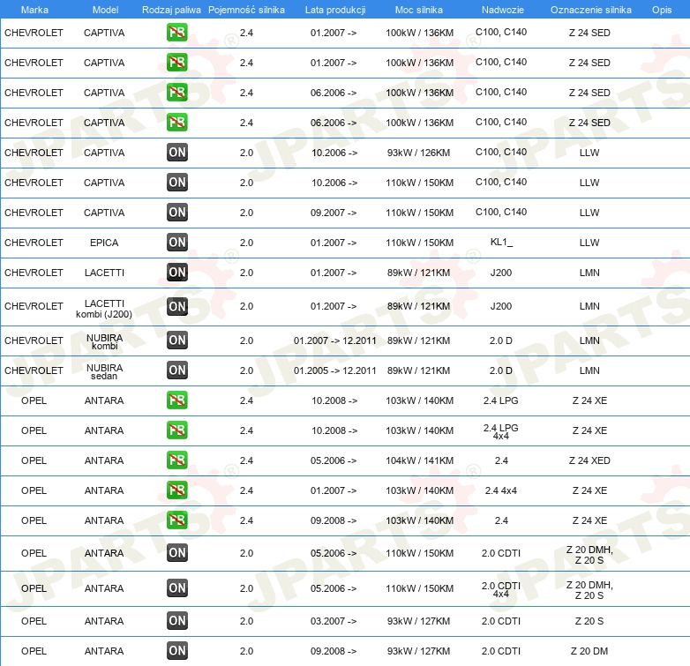Click the Oznaczenie silnika column header
The height and width of the screenshot is (666, 690).
pyautogui.click(x=591, y=10)
